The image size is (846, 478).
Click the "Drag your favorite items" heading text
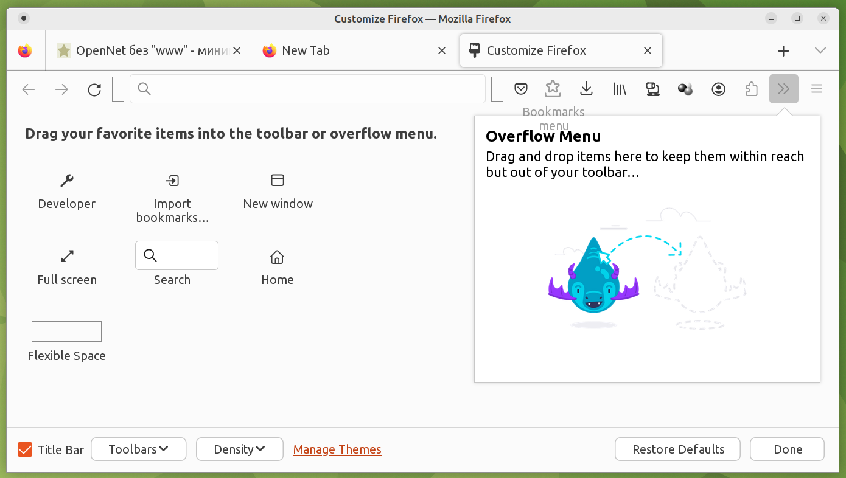231,134
